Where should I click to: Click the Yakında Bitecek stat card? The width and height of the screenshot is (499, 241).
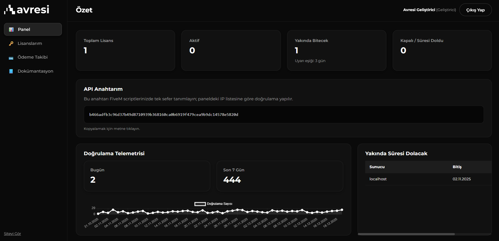pyautogui.click(x=336, y=50)
